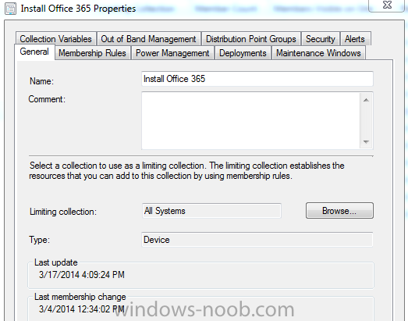
Task: Go to the Alerts tab
Action: (x=355, y=39)
